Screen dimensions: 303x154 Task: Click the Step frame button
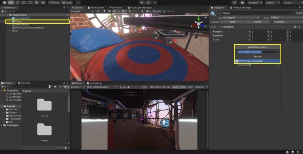click(x=155, y=2)
